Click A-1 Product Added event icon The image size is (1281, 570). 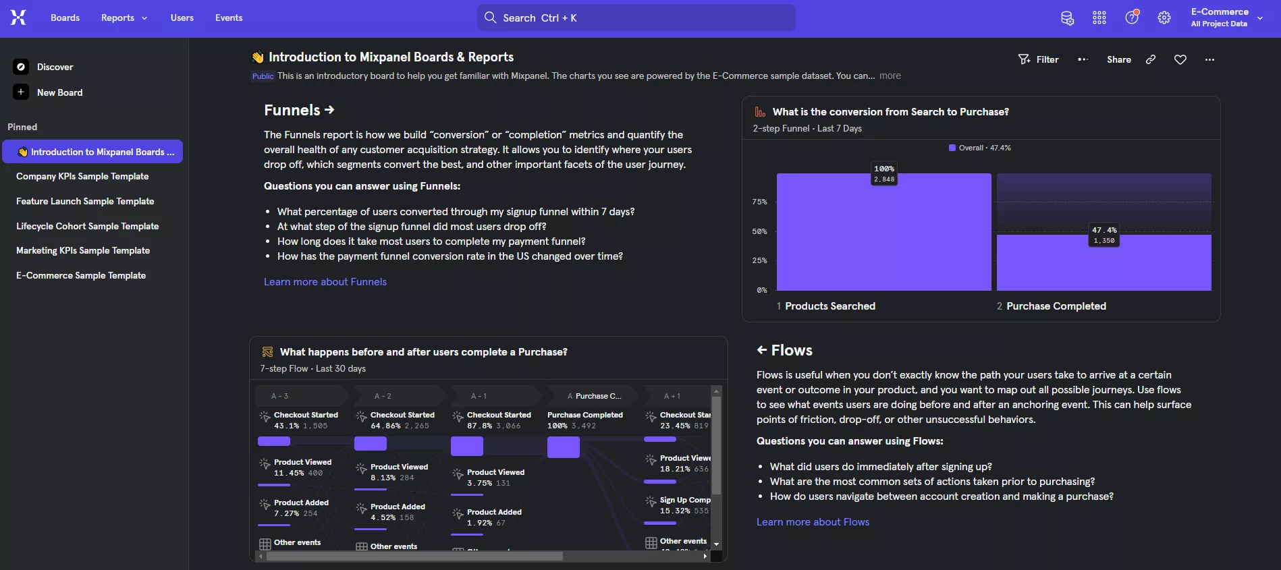(x=458, y=514)
